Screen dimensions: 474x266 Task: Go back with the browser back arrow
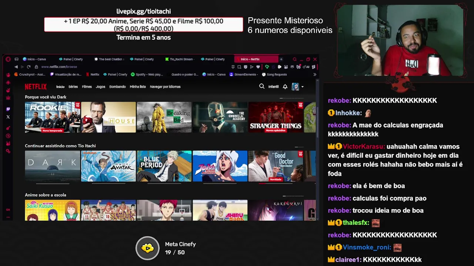pos(16,67)
